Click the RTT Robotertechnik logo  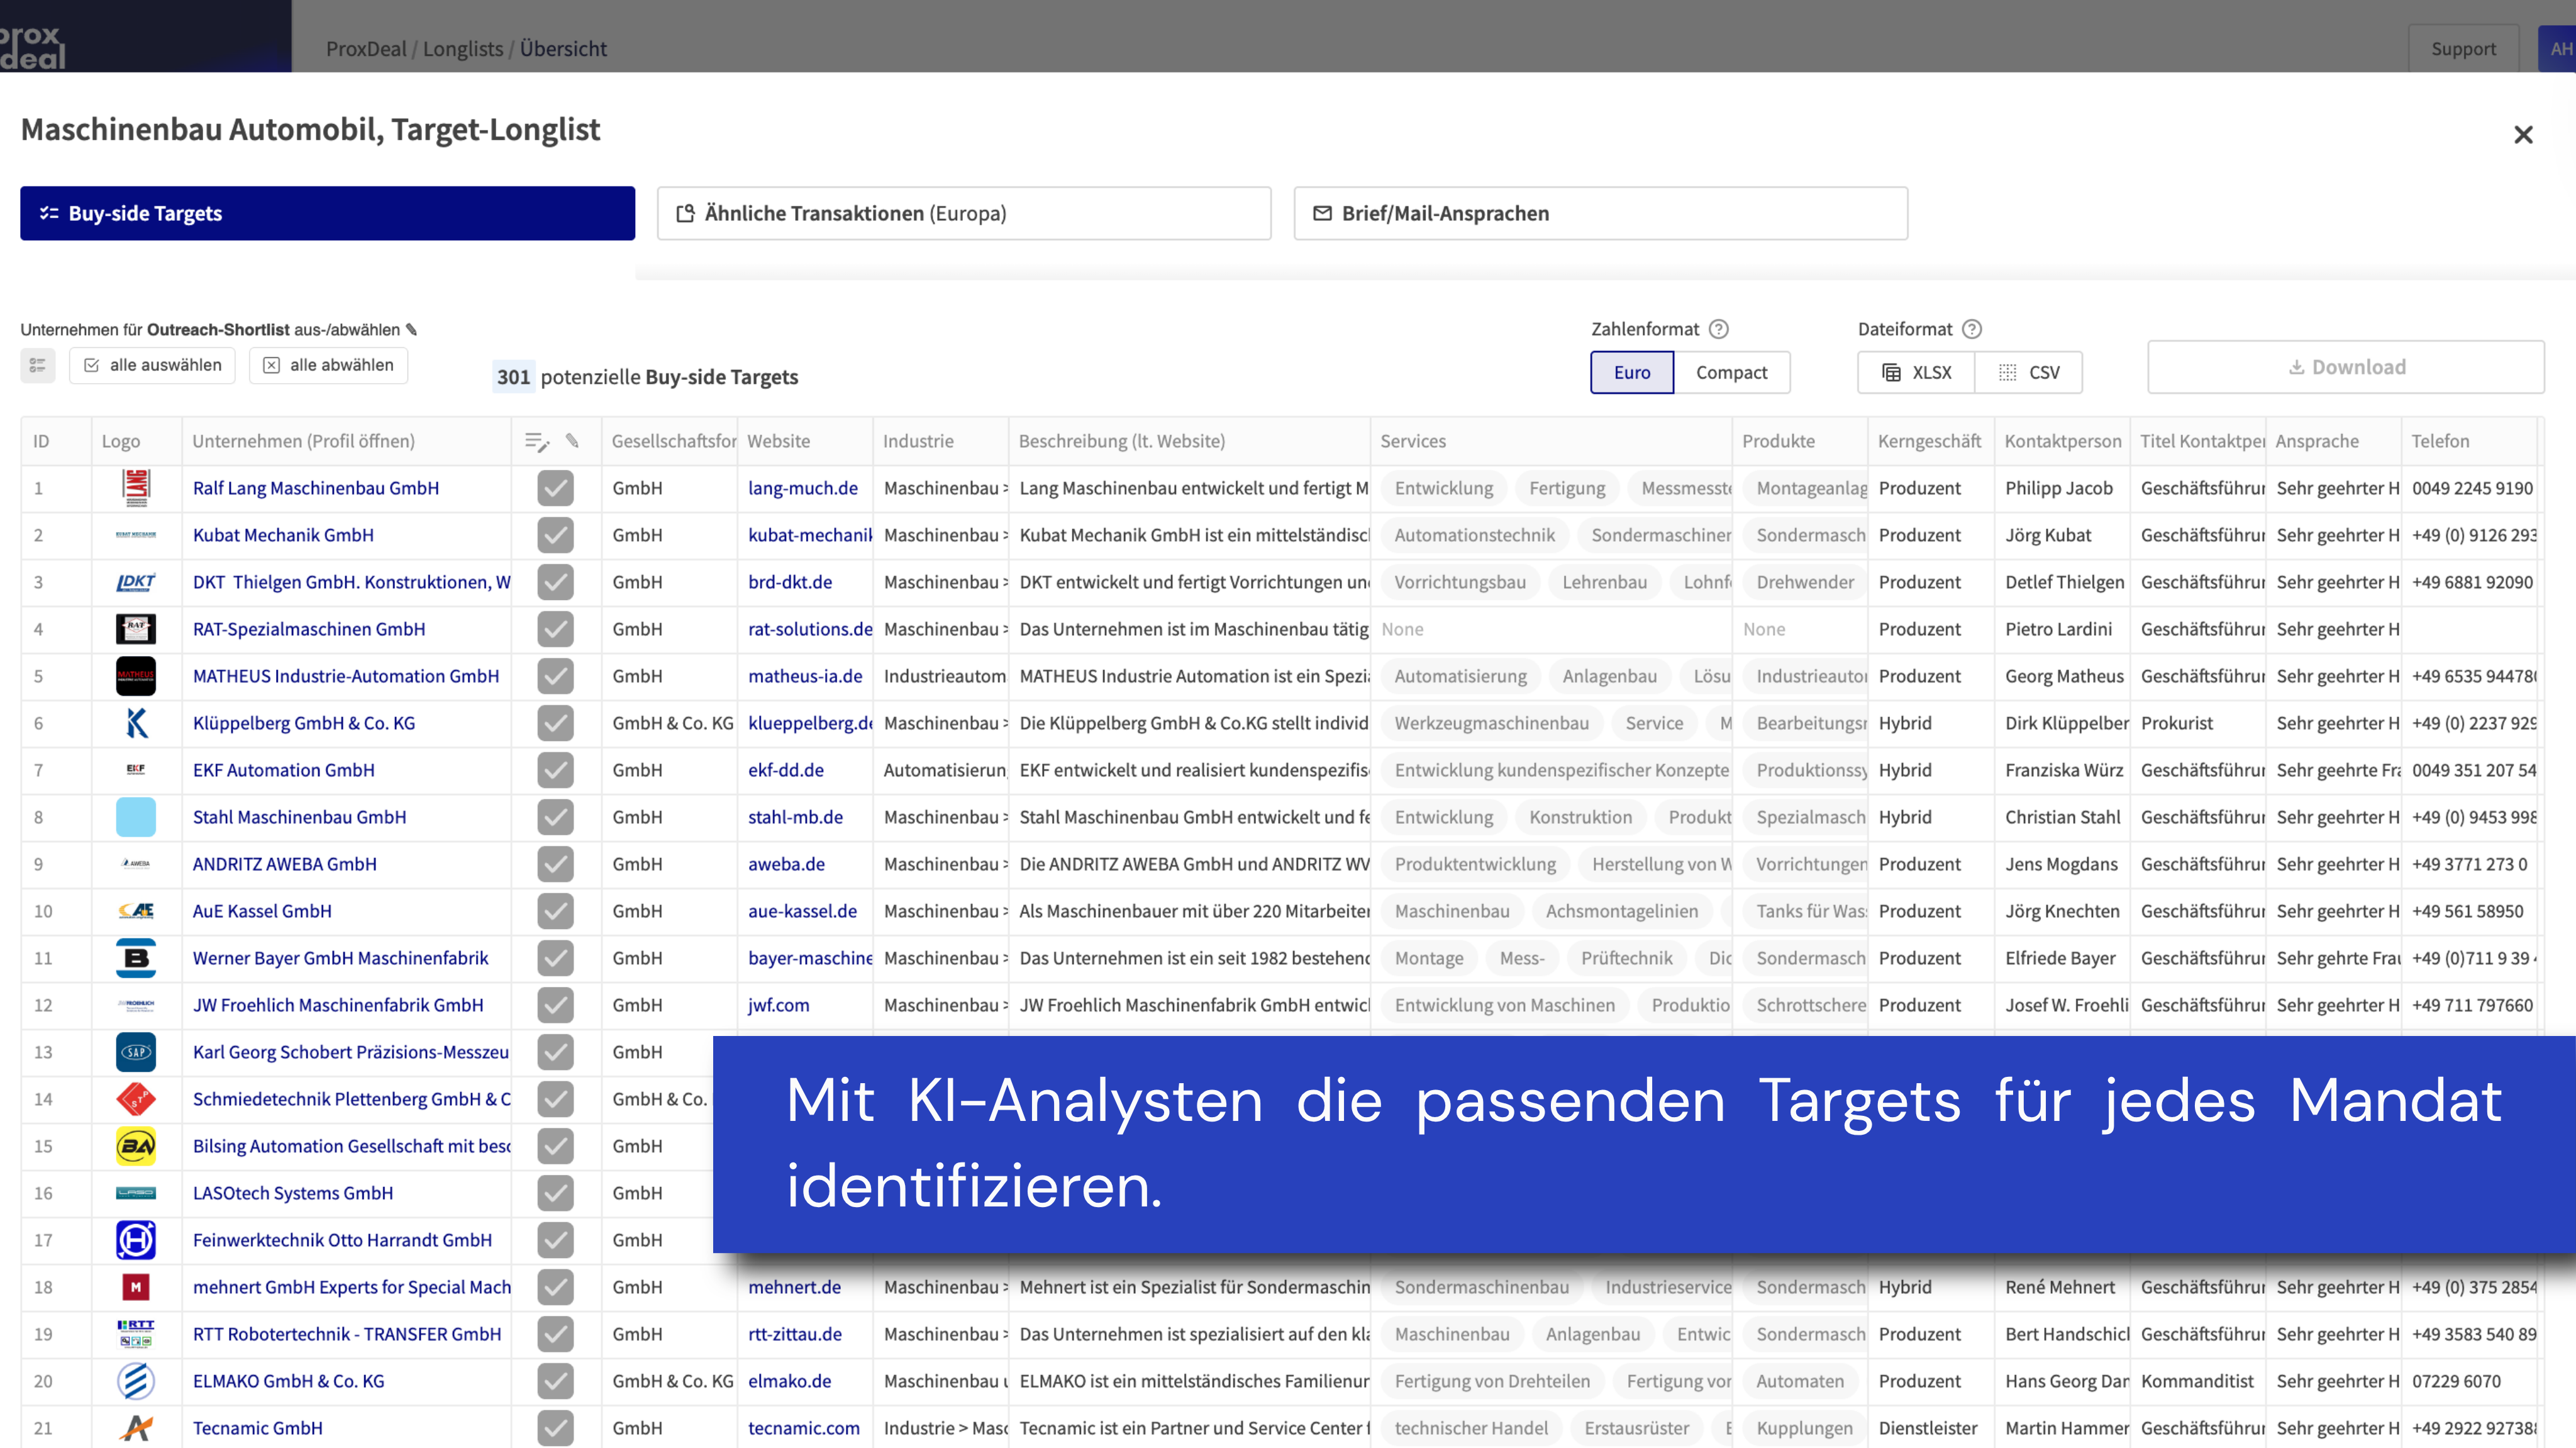(x=136, y=1334)
